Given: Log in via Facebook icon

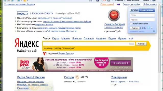Looking at the screenshot, I should click(145, 28).
